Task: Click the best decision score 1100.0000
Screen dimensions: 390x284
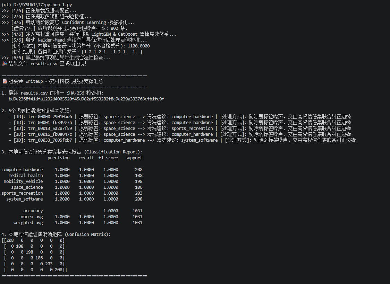Action: click(138, 46)
